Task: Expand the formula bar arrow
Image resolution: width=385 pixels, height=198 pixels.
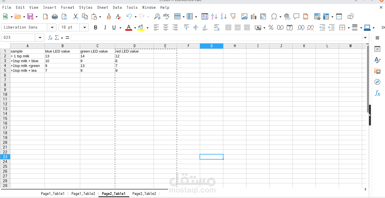Action: [x=365, y=38]
